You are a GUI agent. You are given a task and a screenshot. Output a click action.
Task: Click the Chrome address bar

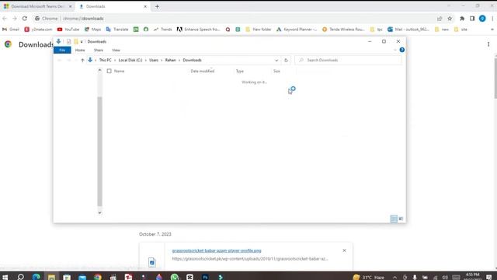[235, 19]
